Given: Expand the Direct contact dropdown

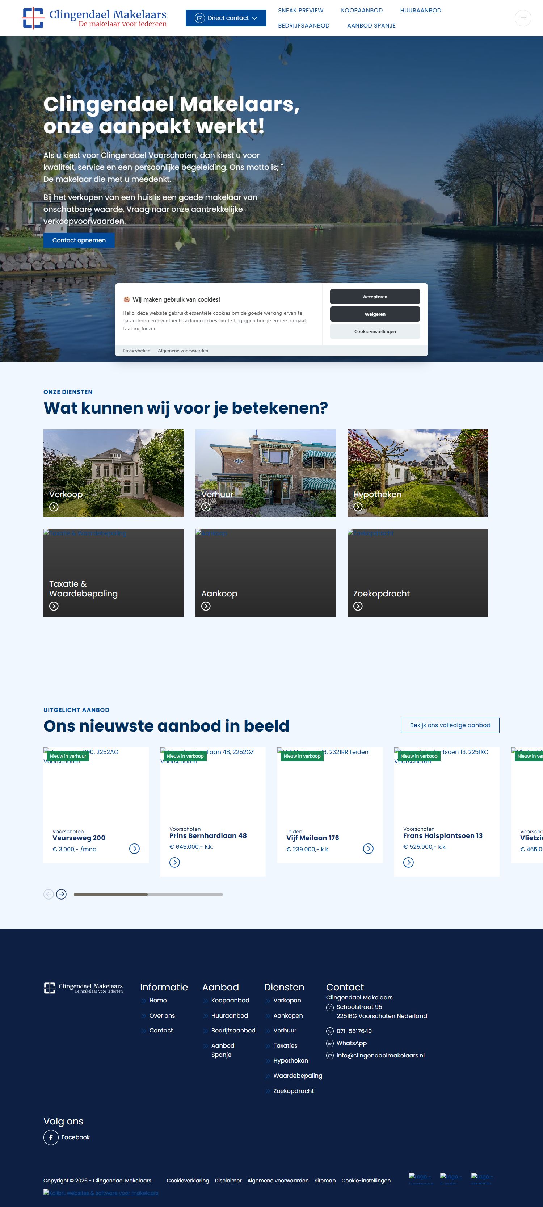Looking at the screenshot, I should (226, 18).
